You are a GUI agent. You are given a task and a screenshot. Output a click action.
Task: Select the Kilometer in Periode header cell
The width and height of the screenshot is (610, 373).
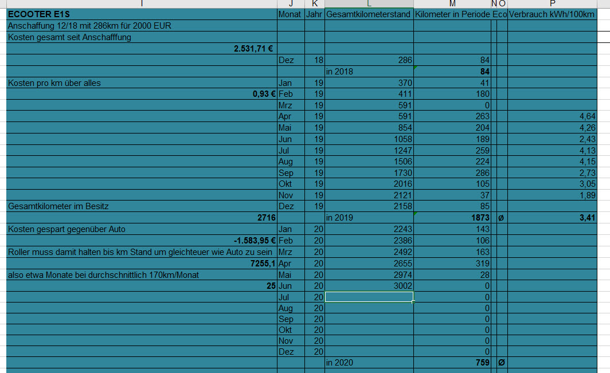(452, 14)
